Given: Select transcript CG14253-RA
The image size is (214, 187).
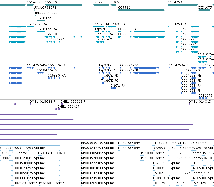Looking at the screenshot, I should (186, 44).
